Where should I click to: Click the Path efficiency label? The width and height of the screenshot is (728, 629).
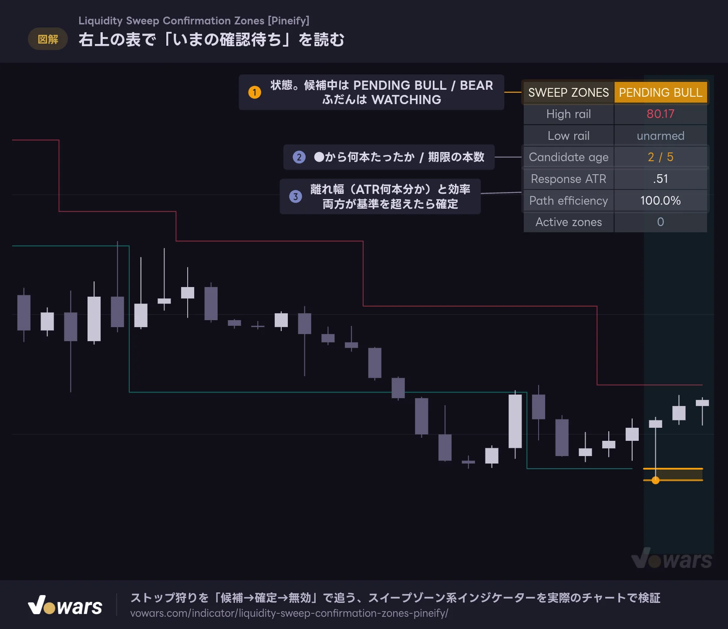[569, 201]
